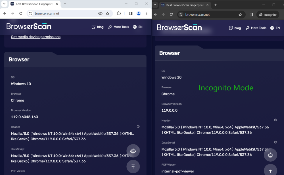The width and height of the screenshot is (284, 175).
Task: Toggle side panel in Incognito window
Action: [251, 14]
